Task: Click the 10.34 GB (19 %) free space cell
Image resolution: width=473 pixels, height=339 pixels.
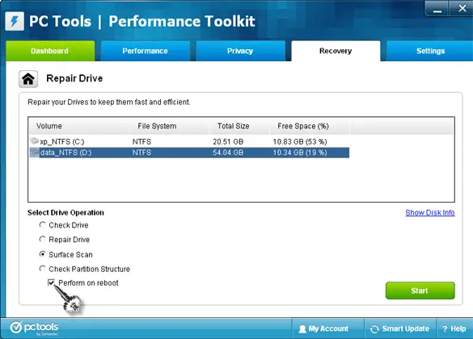Action: pos(300,153)
